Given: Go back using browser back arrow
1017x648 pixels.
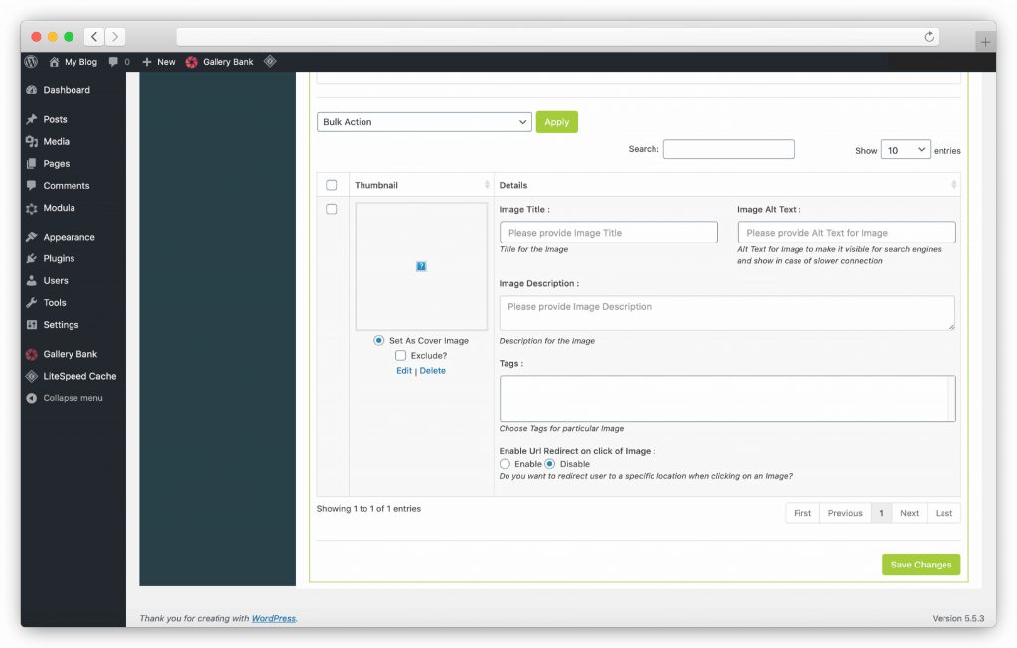Looking at the screenshot, I should click(94, 37).
